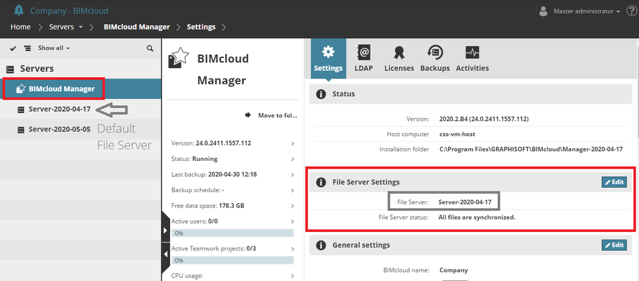
Task: Click the Server-2020-05-05 server icon
Action: (20, 130)
